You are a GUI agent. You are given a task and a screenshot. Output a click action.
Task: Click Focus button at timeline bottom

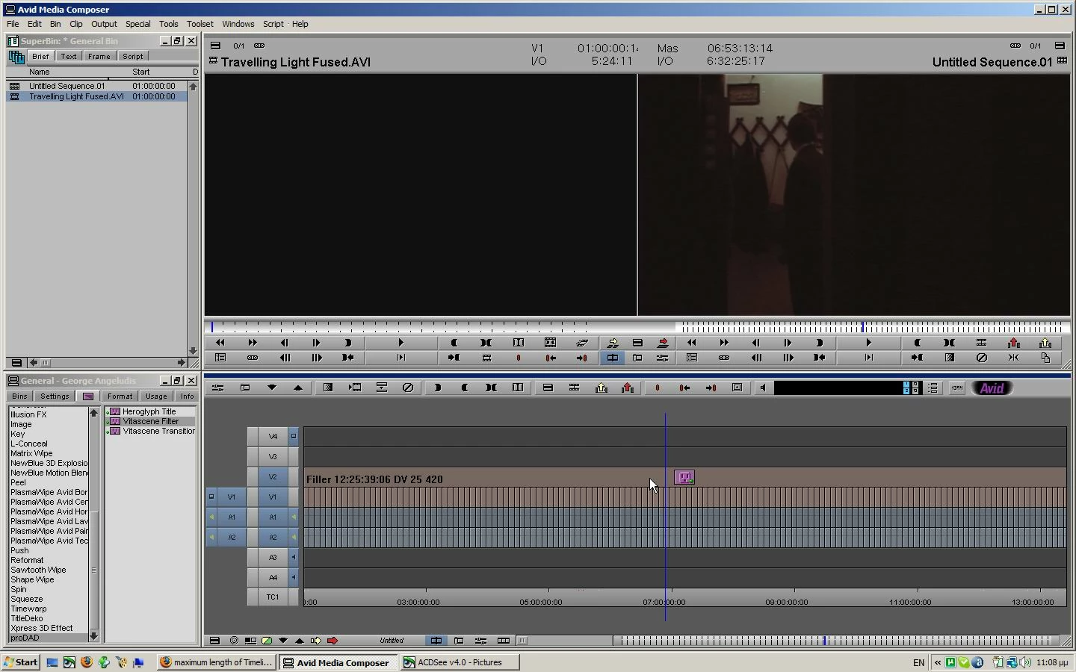(235, 641)
